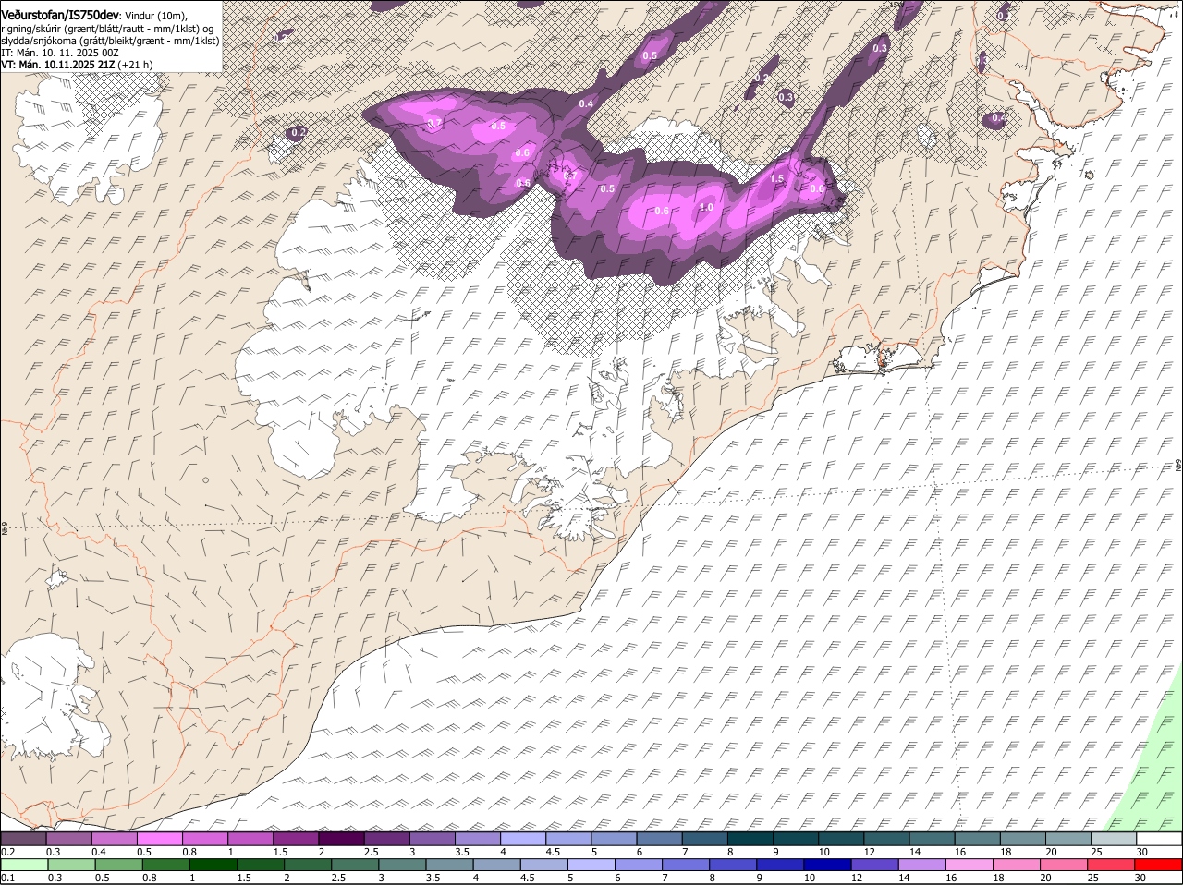Select snow legend swatch between 7 and 8
Screen dimensions: 1183x885
pos(705,839)
